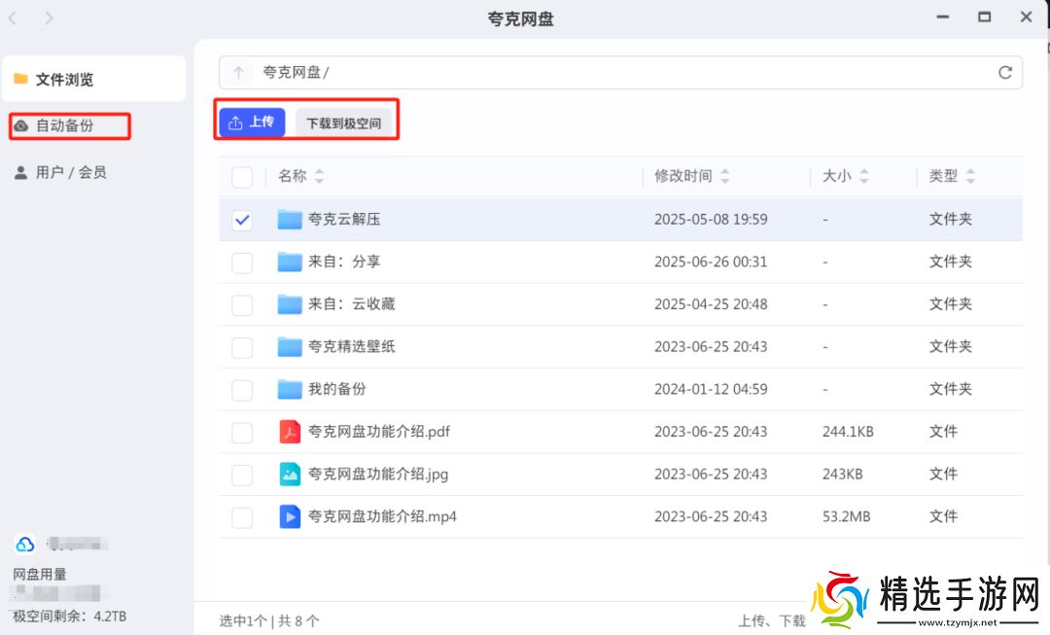This screenshot has width=1050, height=635.
Task: Click the refresh icon in path bar
Action: point(1005,73)
